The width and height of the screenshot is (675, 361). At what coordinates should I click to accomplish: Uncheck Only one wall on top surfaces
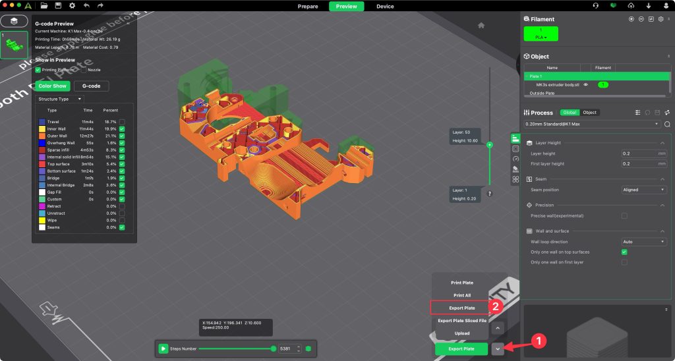tap(624, 252)
